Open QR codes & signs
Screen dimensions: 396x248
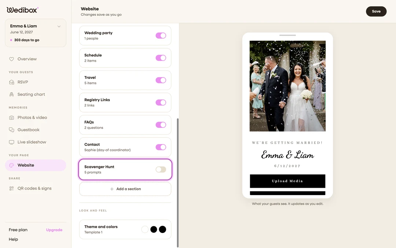point(36,188)
